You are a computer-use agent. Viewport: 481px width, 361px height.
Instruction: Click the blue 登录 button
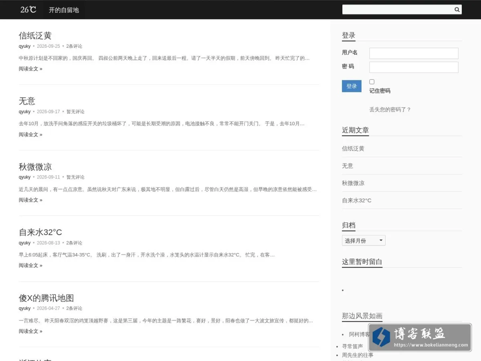point(352,86)
